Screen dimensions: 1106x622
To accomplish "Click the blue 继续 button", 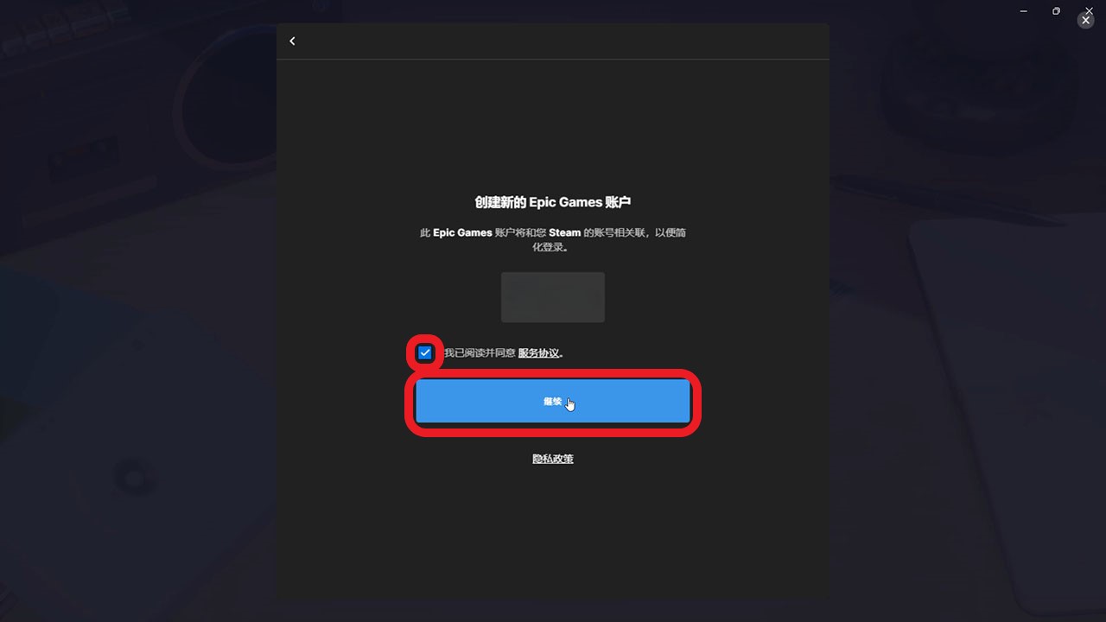I will [x=553, y=402].
